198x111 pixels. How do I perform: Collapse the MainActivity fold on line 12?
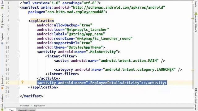[18, 52]
